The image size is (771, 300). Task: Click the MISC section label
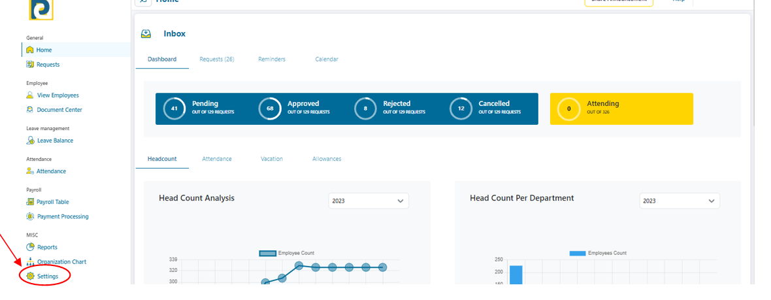click(32, 235)
